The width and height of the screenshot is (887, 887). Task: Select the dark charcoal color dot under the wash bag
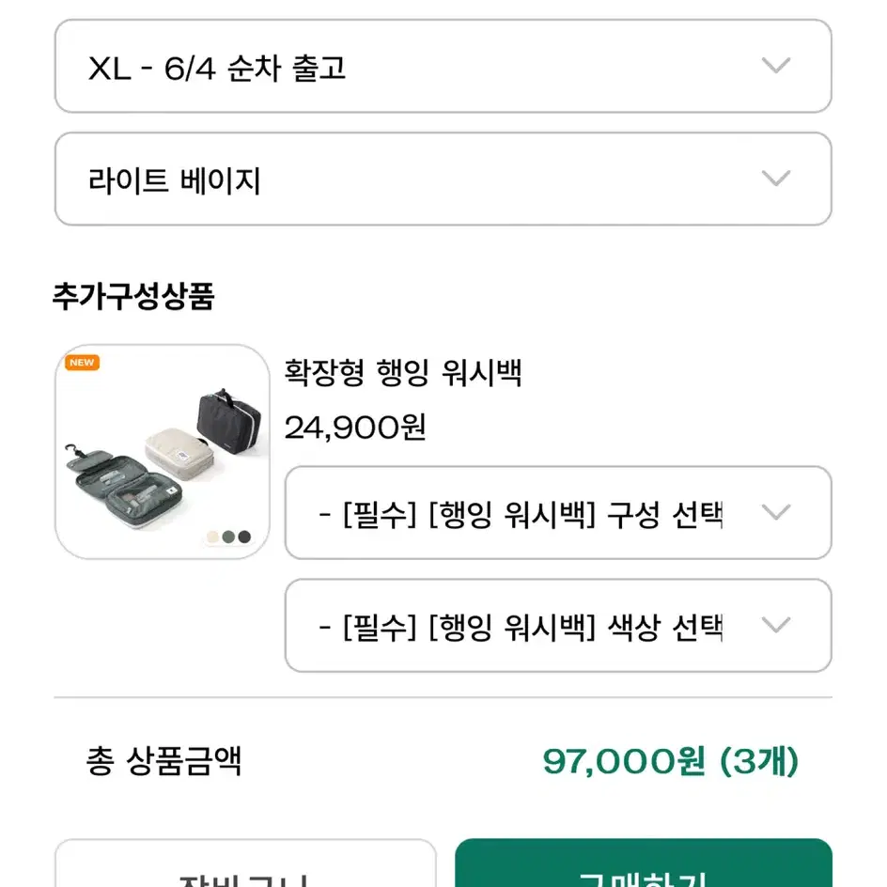click(x=244, y=537)
